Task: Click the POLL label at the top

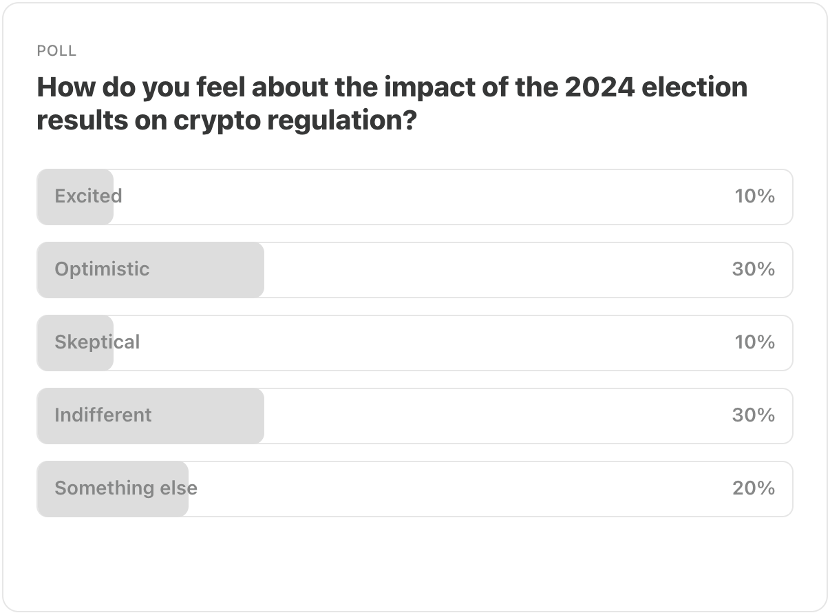Action: [x=56, y=51]
